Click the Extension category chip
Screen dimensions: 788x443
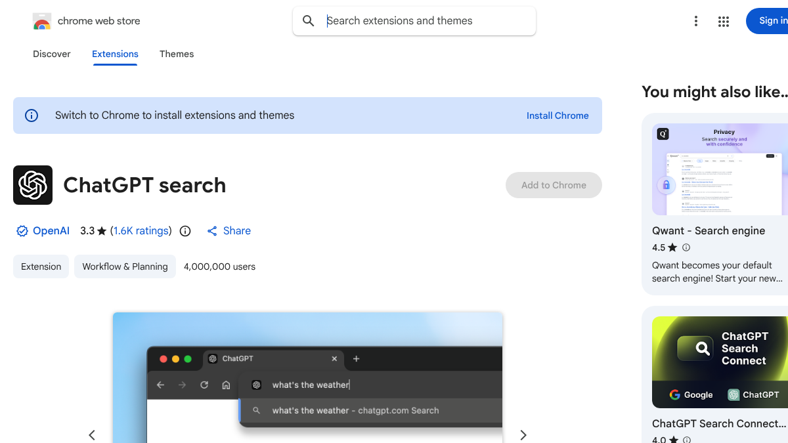click(41, 266)
